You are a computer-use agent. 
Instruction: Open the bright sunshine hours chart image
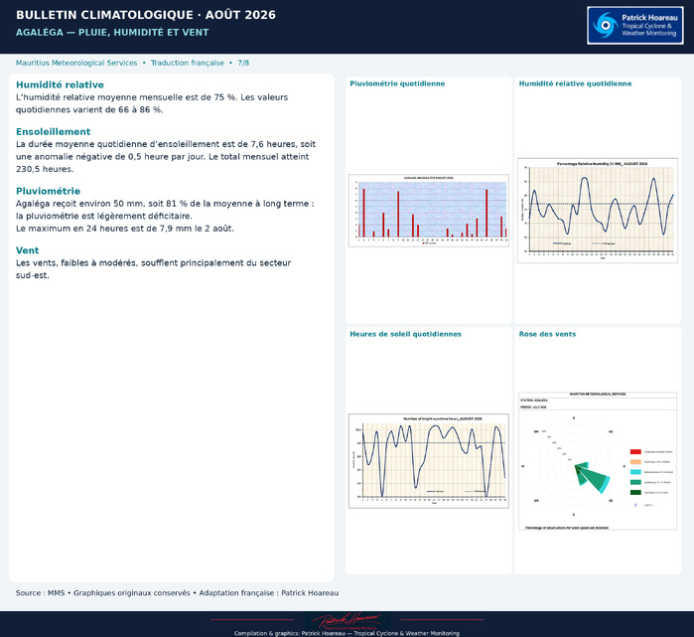coord(429,461)
